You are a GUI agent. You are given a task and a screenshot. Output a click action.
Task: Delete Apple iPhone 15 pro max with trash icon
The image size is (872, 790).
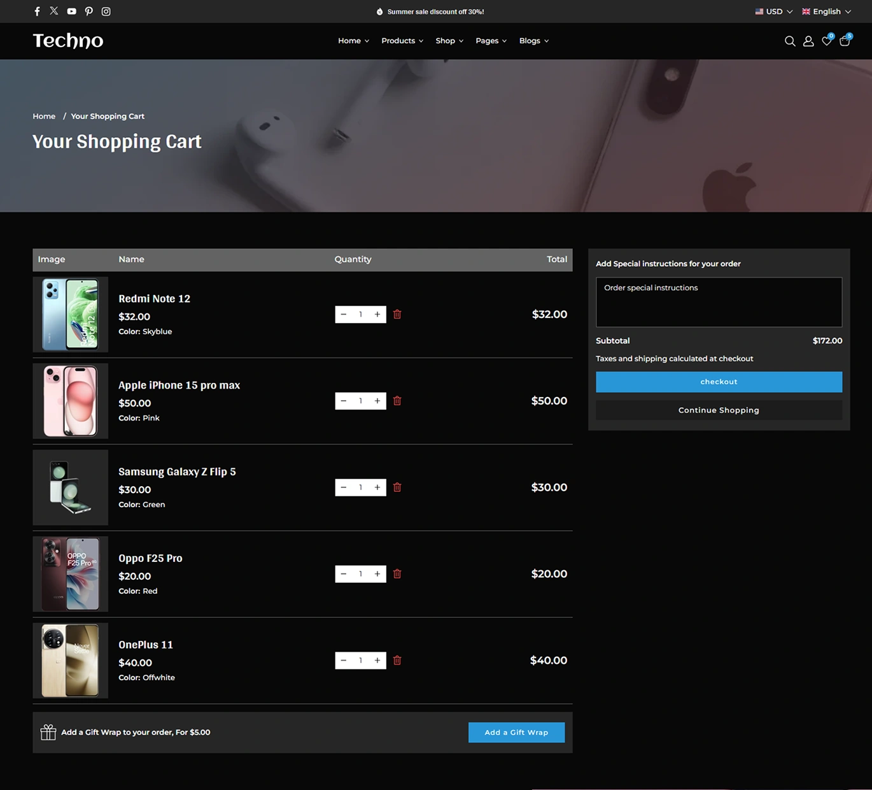pos(397,401)
